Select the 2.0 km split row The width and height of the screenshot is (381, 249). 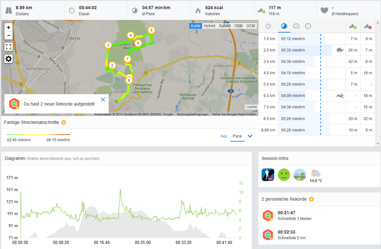click(x=317, y=50)
